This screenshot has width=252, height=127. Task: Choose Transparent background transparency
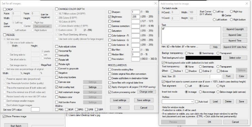point(218,53)
